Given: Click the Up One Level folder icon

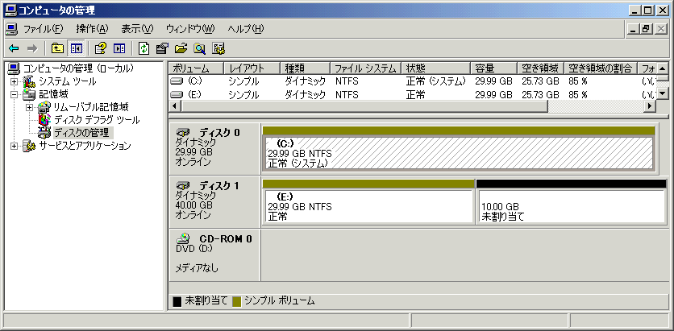Looking at the screenshot, I should coord(57,48).
